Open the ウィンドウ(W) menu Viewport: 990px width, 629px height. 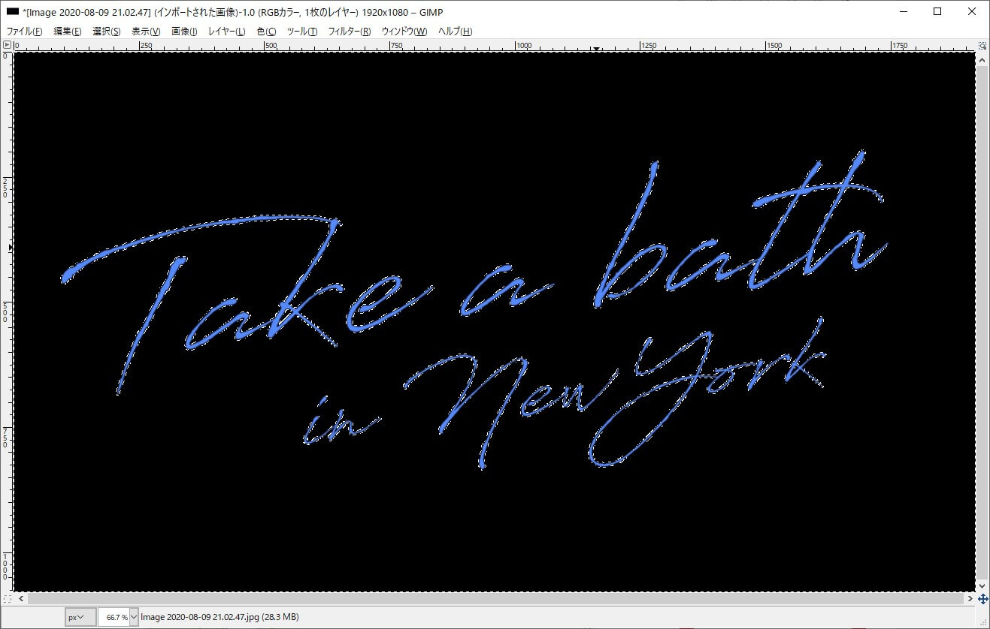tap(404, 31)
